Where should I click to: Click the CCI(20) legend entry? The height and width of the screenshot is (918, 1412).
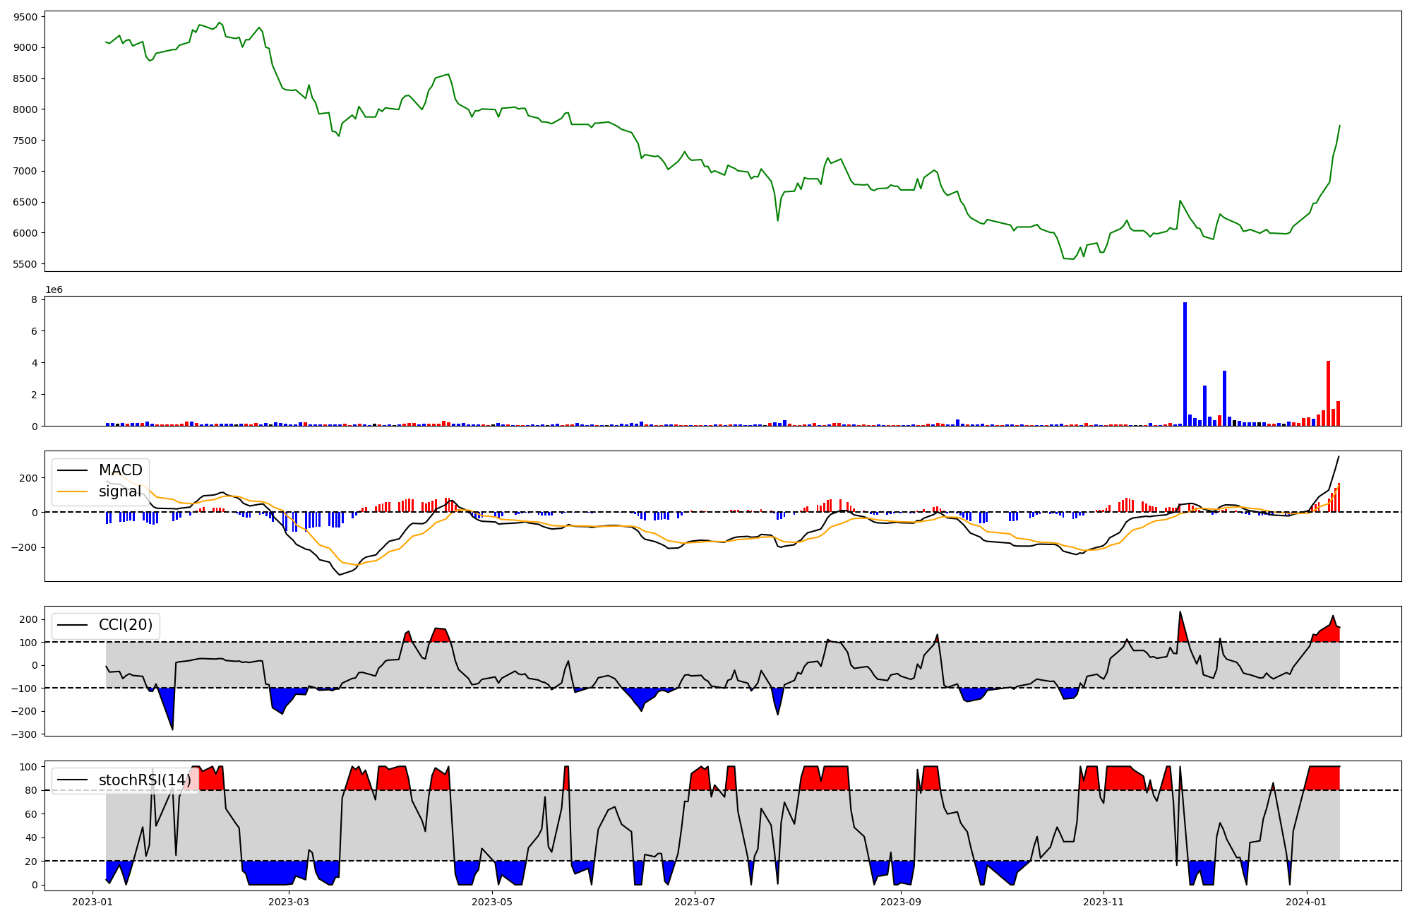pos(125,625)
